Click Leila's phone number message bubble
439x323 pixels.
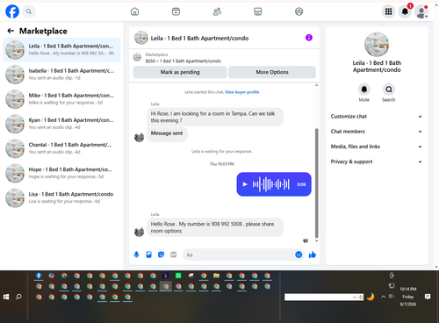coord(215,227)
